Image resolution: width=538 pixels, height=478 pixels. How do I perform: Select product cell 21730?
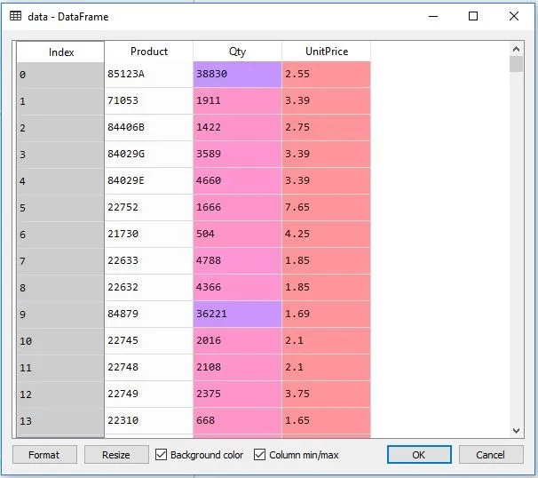tap(149, 235)
